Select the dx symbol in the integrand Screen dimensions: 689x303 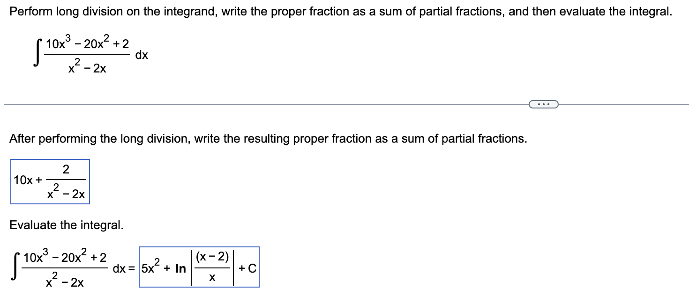141,55
